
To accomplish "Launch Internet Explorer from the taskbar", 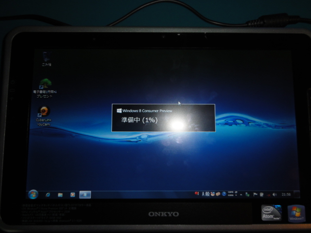I will pos(48,195).
